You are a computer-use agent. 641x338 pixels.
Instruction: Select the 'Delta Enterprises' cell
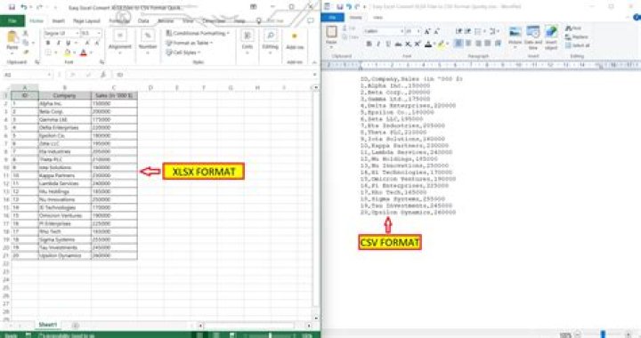coord(65,127)
